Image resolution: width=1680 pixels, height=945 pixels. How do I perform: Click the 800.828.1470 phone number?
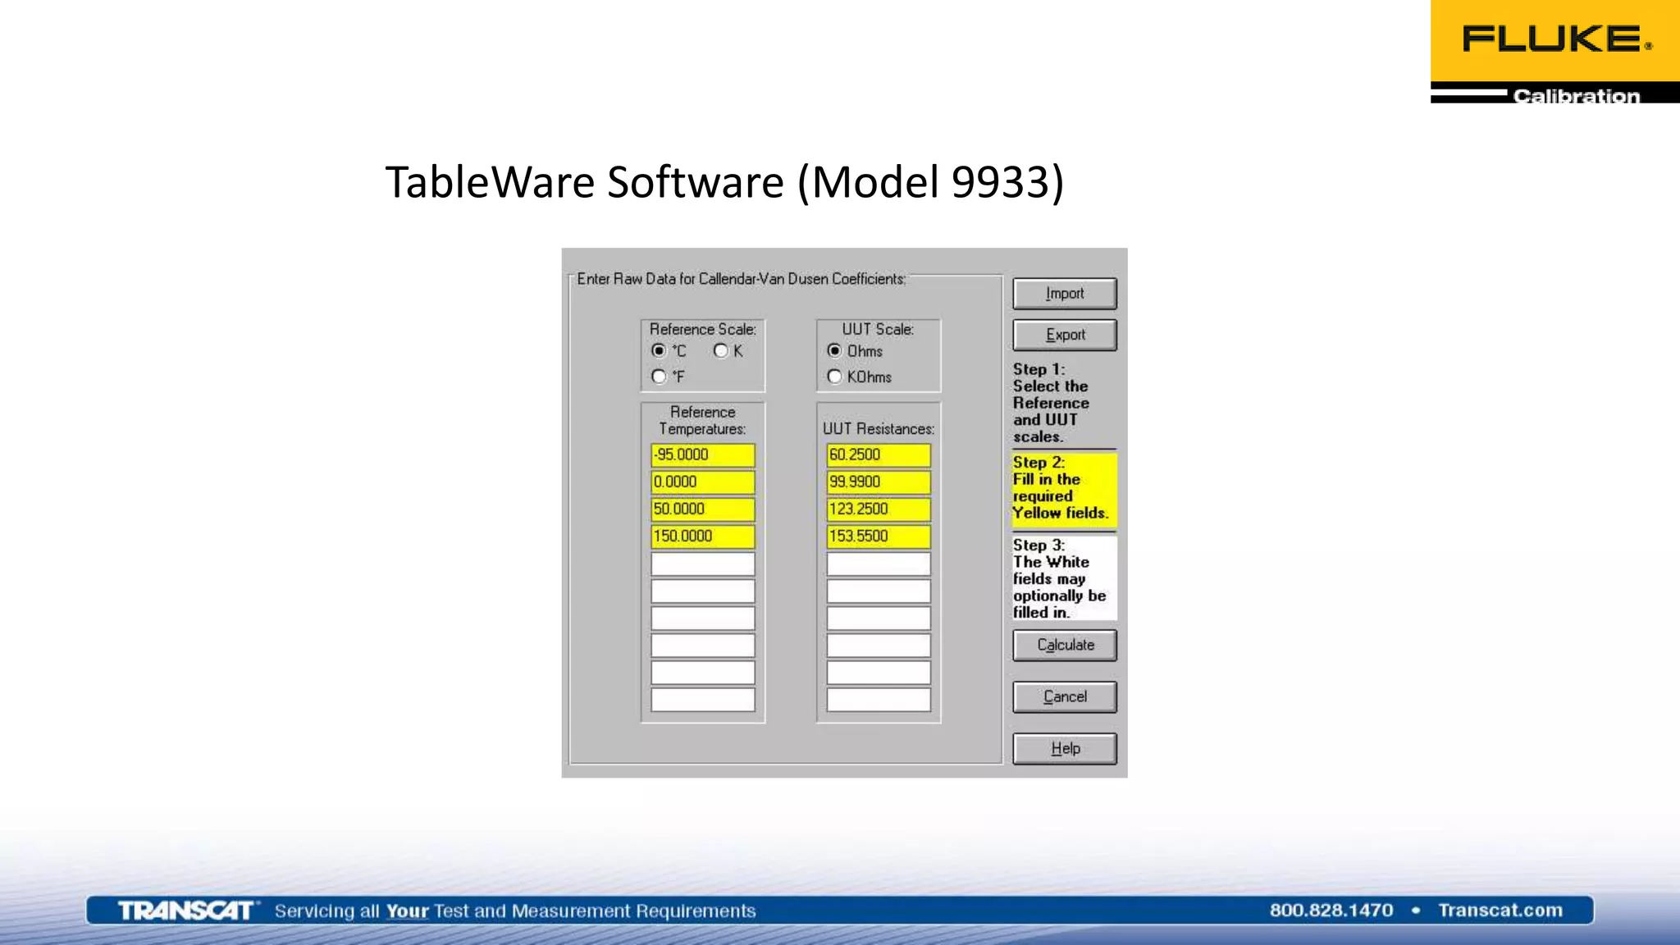(1331, 911)
